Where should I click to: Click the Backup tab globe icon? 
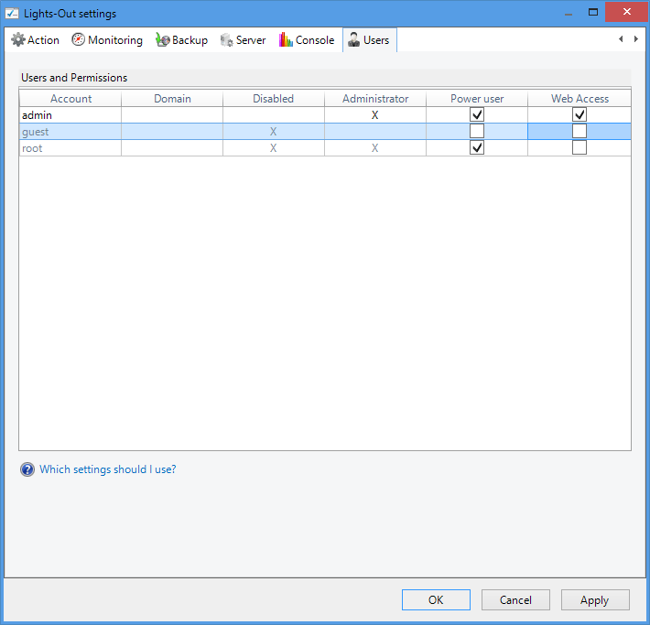click(163, 39)
